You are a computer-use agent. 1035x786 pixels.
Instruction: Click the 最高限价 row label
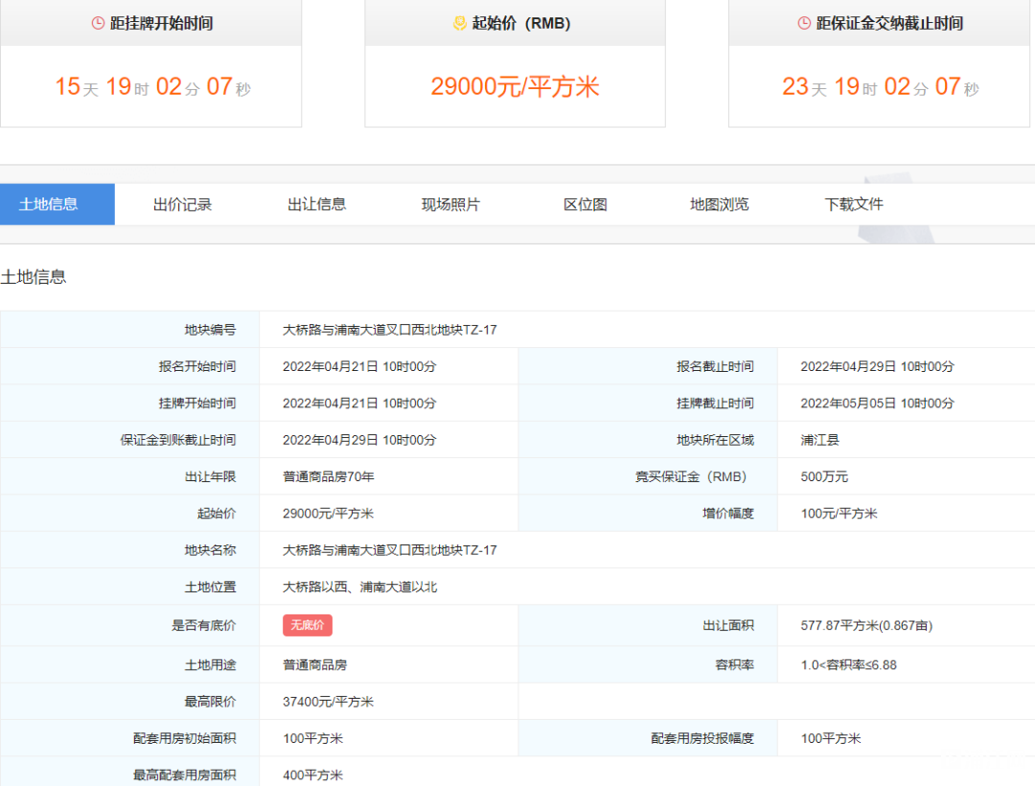tap(210, 702)
